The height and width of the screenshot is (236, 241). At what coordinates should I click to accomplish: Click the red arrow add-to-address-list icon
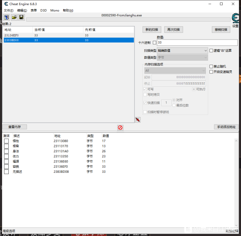point(138,120)
